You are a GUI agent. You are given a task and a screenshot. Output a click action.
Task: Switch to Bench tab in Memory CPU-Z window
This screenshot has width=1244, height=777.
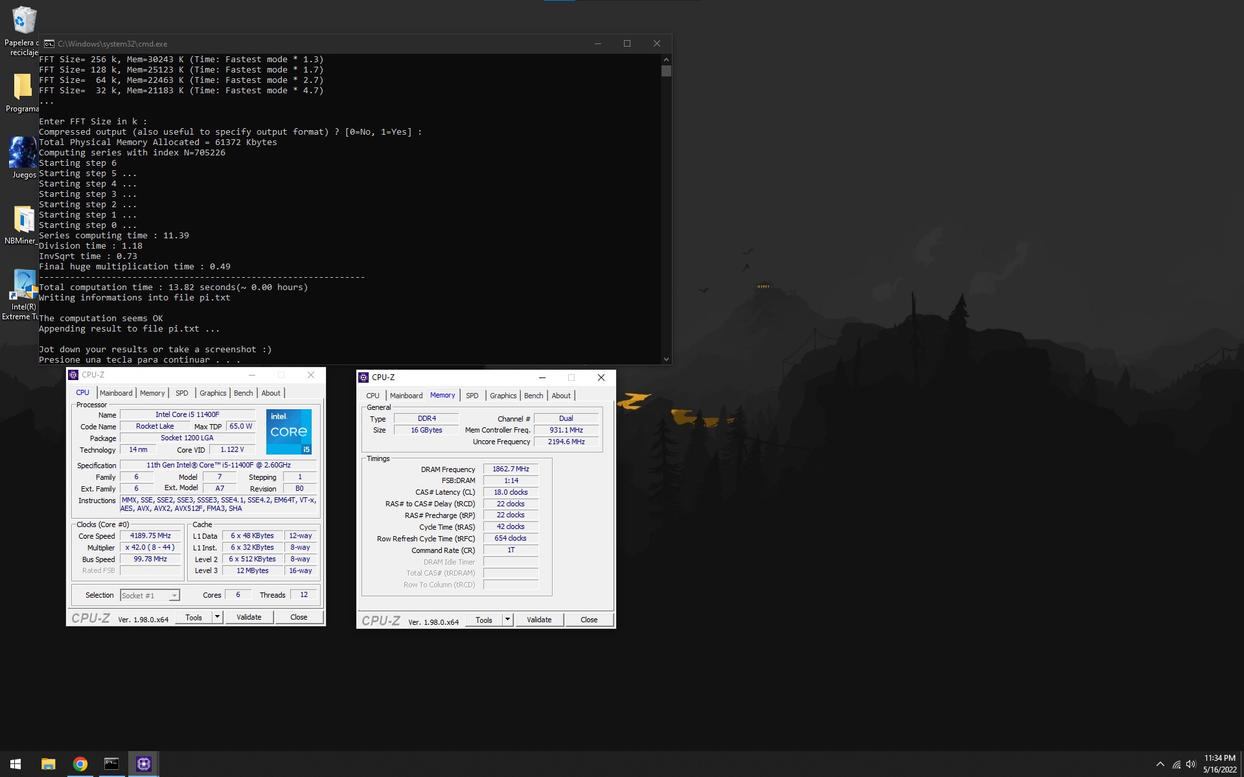tap(534, 396)
